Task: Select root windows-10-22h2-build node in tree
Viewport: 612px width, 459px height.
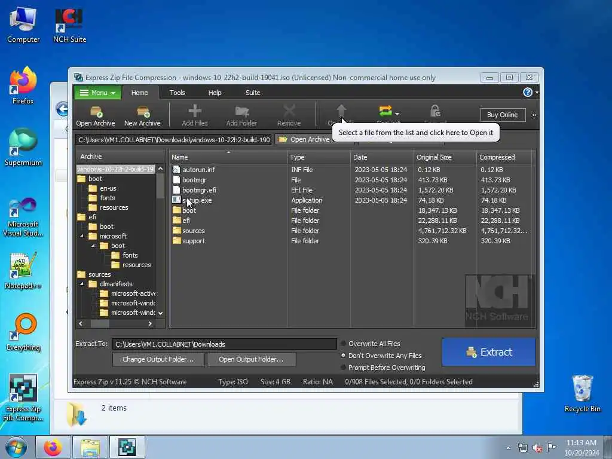Action: pos(116,169)
